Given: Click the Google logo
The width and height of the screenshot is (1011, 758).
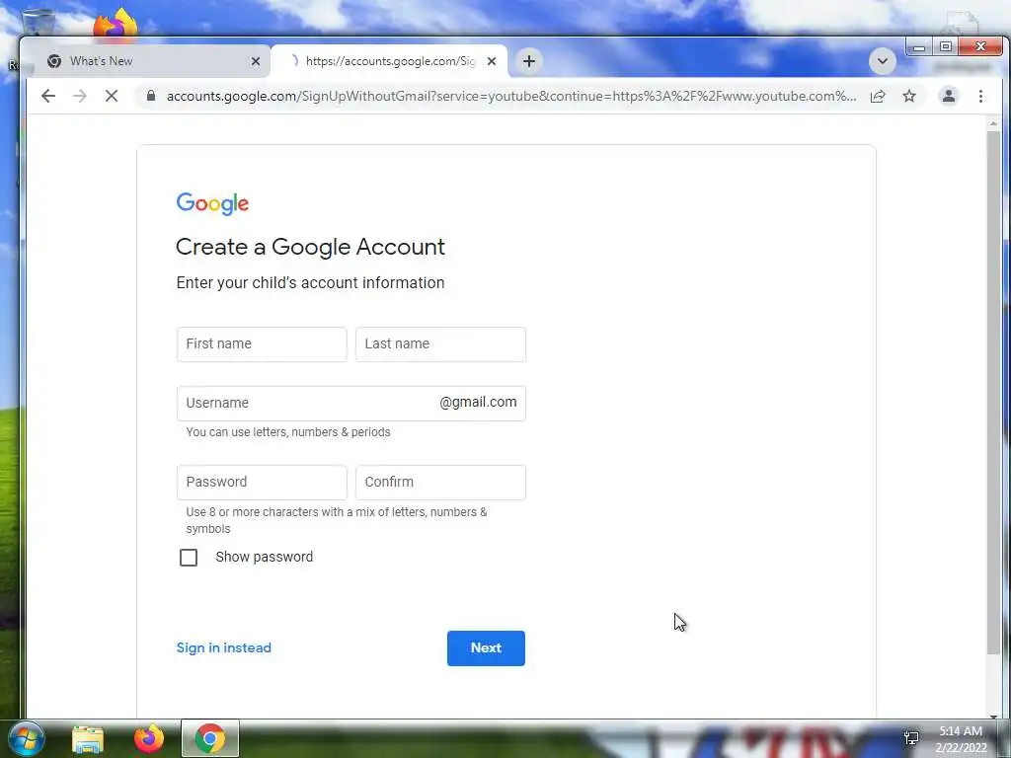Looking at the screenshot, I should point(213,203).
